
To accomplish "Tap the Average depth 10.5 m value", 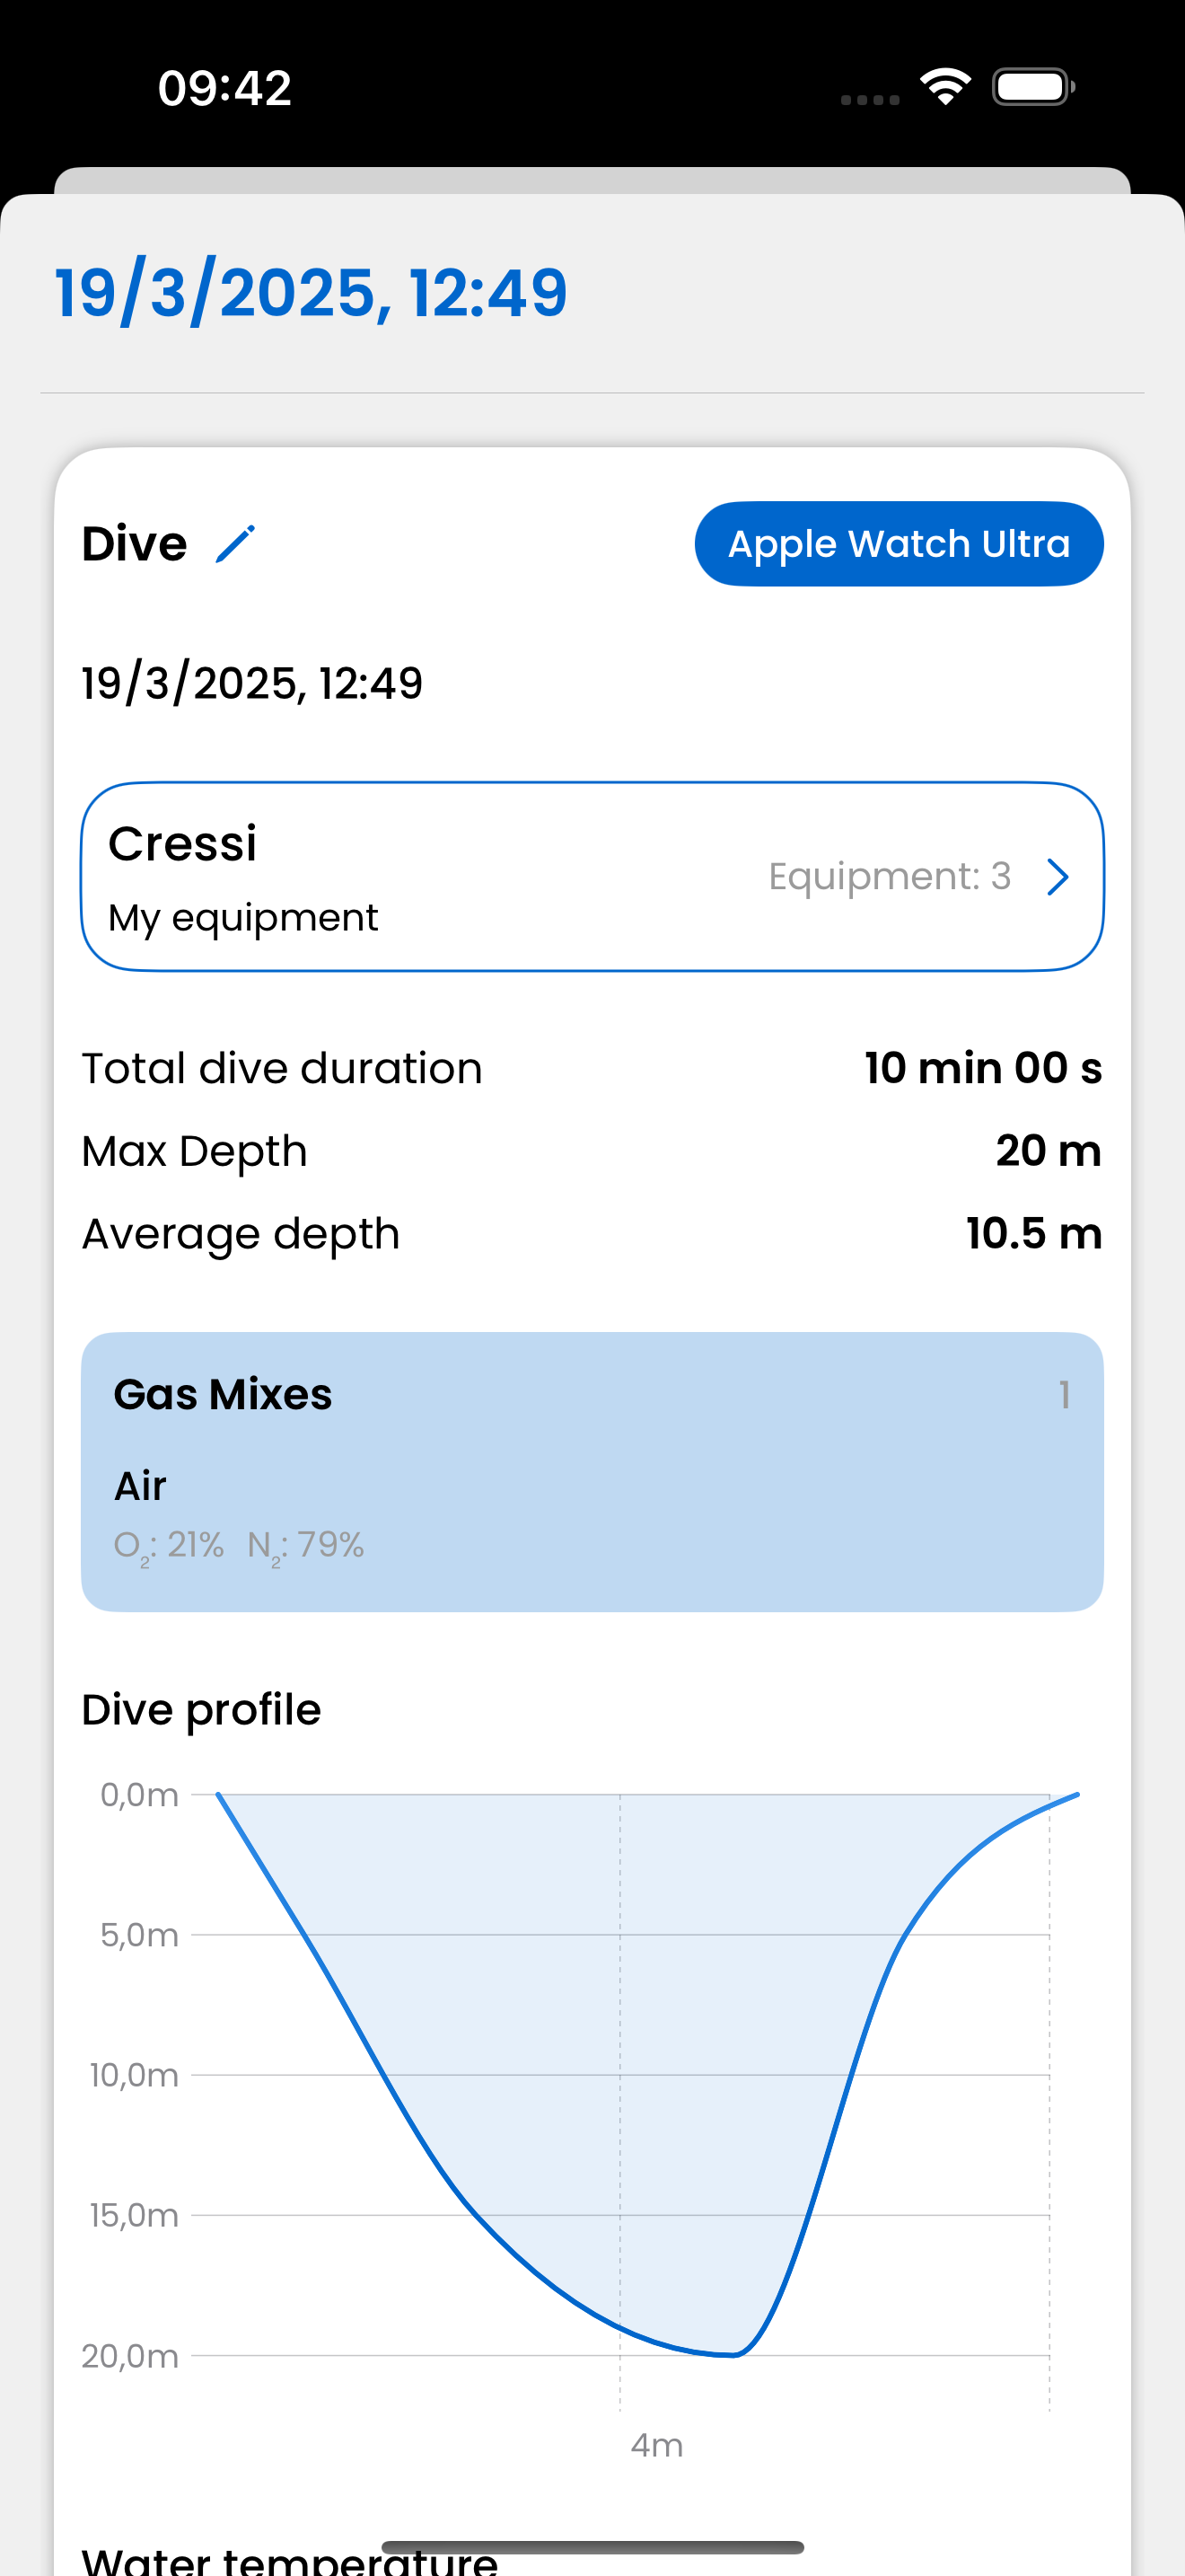I will 1033,1234.
